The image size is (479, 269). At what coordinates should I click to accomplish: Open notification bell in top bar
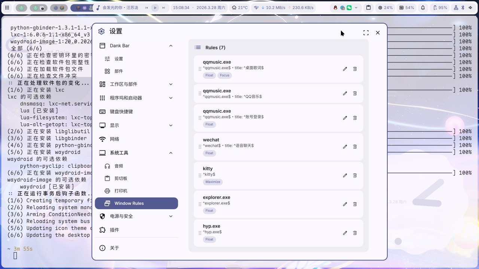[x=423, y=7]
